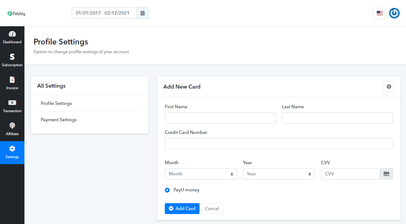Select the PayU money radio button
Image resolution: width=406 pixels, height=224 pixels.
pyautogui.click(x=167, y=190)
